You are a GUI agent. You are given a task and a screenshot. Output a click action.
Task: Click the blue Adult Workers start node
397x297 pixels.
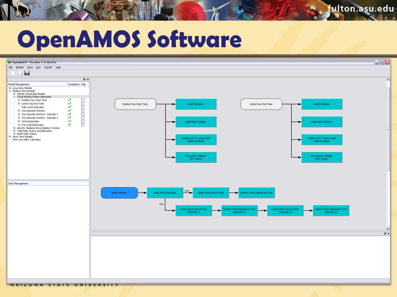pyautogui.click(x=119, y=193)
